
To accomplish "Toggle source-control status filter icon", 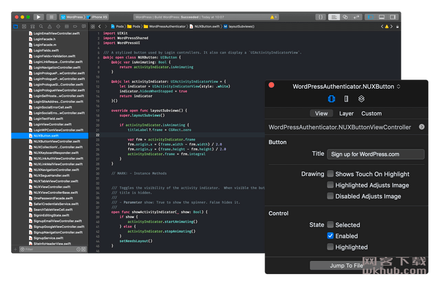I will click(84, 249).
